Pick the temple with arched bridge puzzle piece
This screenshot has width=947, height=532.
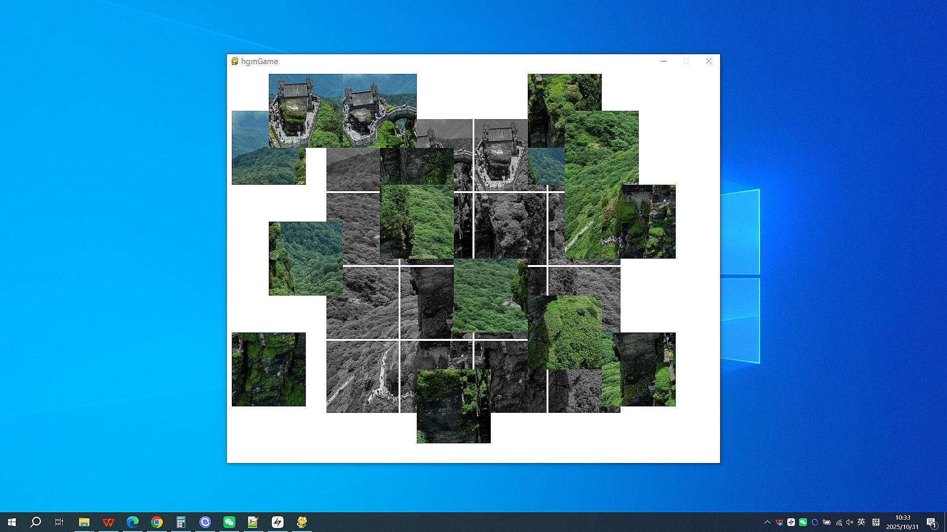tap(379, 110)
